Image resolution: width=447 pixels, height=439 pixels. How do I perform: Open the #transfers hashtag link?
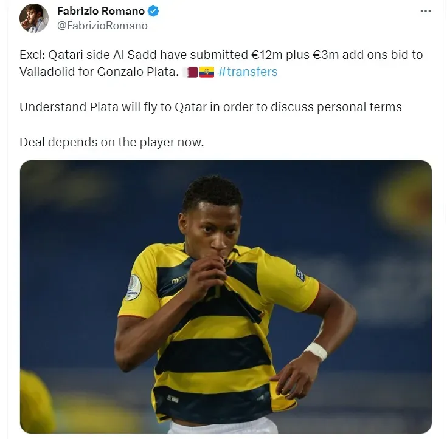tap(248, 72)
